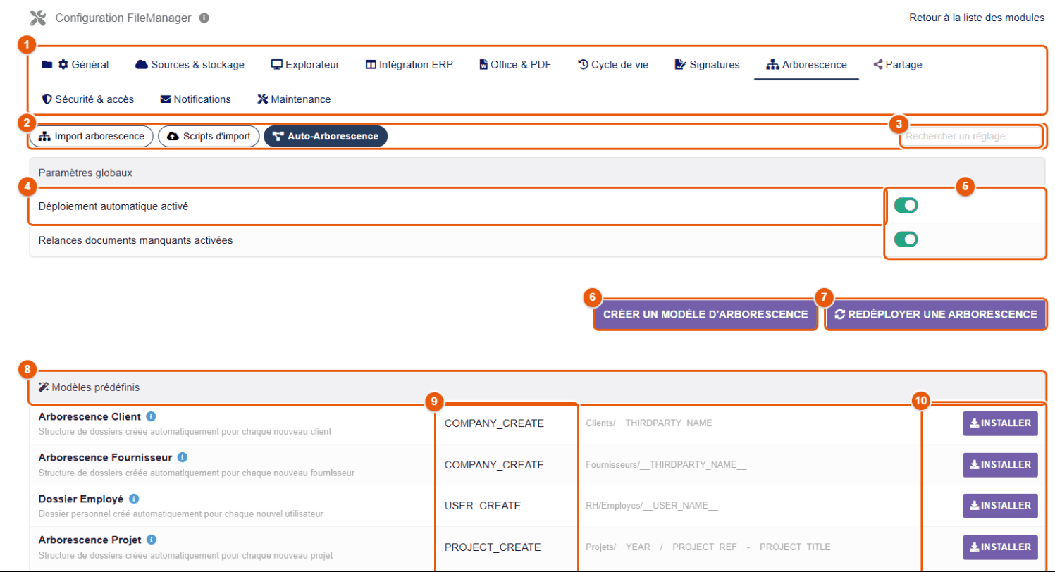Disable Relances documents manquants switch

click(906, 240)
